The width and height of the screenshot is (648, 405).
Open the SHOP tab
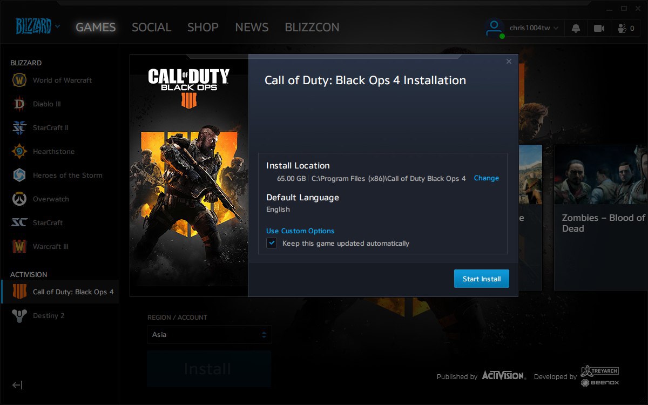point(203,27)
